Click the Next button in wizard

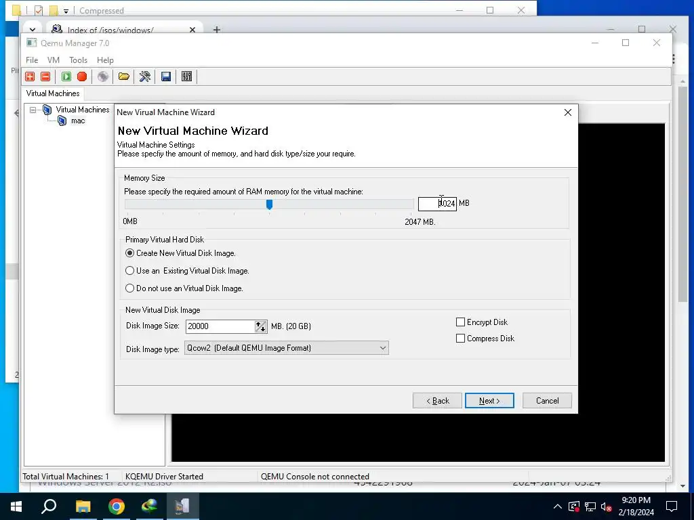pos(489,401)
